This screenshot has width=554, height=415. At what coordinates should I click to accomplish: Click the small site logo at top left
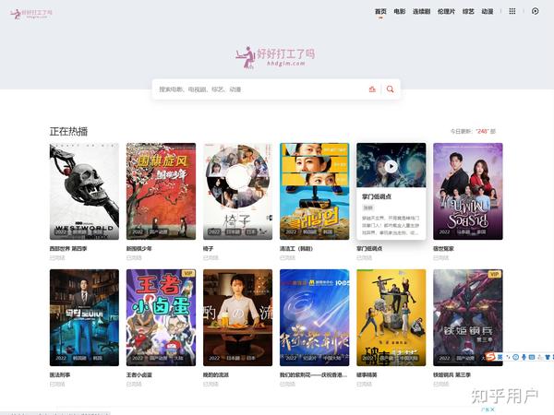31,14
